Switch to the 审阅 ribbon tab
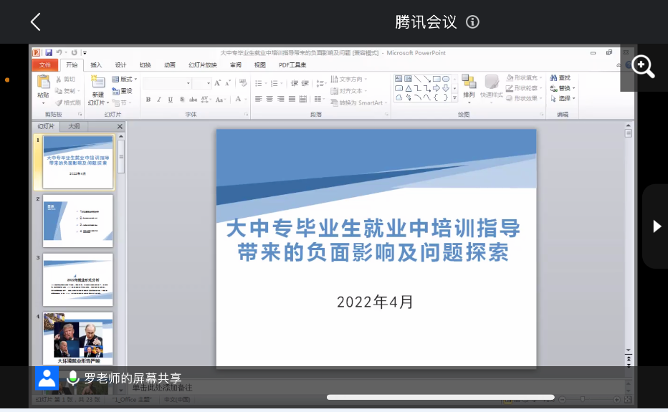This screenshot has width=668, height=412. pyautogui.click(x=236, y=64)
